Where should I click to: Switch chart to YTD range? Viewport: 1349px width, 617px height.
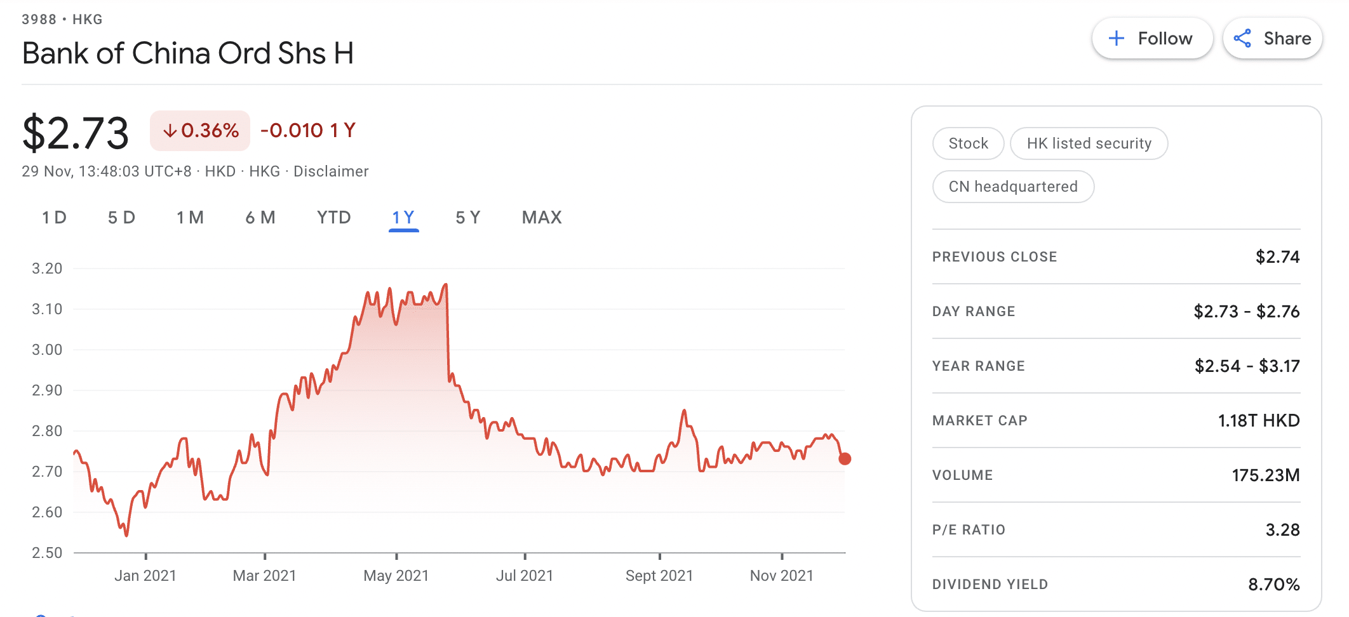pos(333,218)
